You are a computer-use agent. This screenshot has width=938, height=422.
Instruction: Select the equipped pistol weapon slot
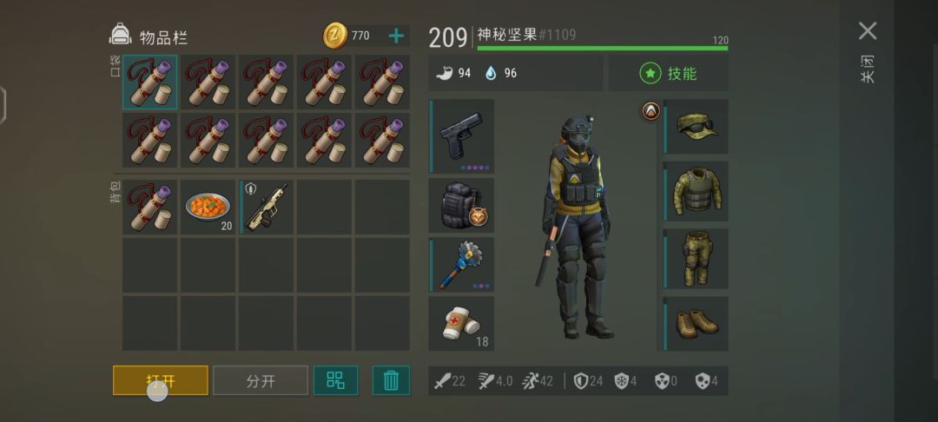click(461, 136)
